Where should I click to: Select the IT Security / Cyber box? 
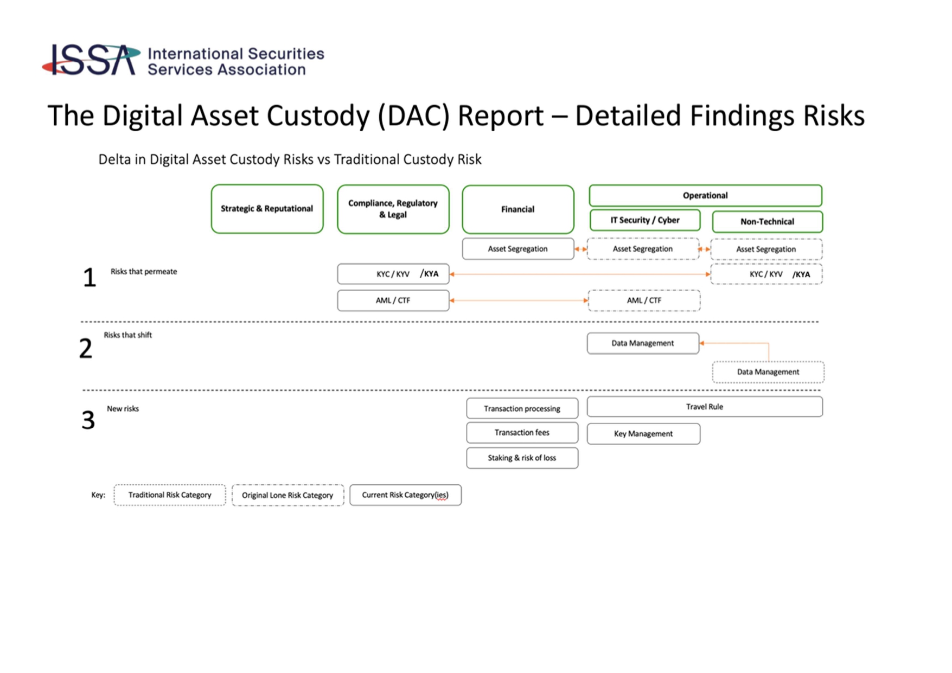coord(644,220)
